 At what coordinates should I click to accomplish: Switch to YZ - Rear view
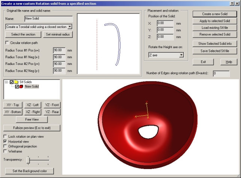pos(52,112)
